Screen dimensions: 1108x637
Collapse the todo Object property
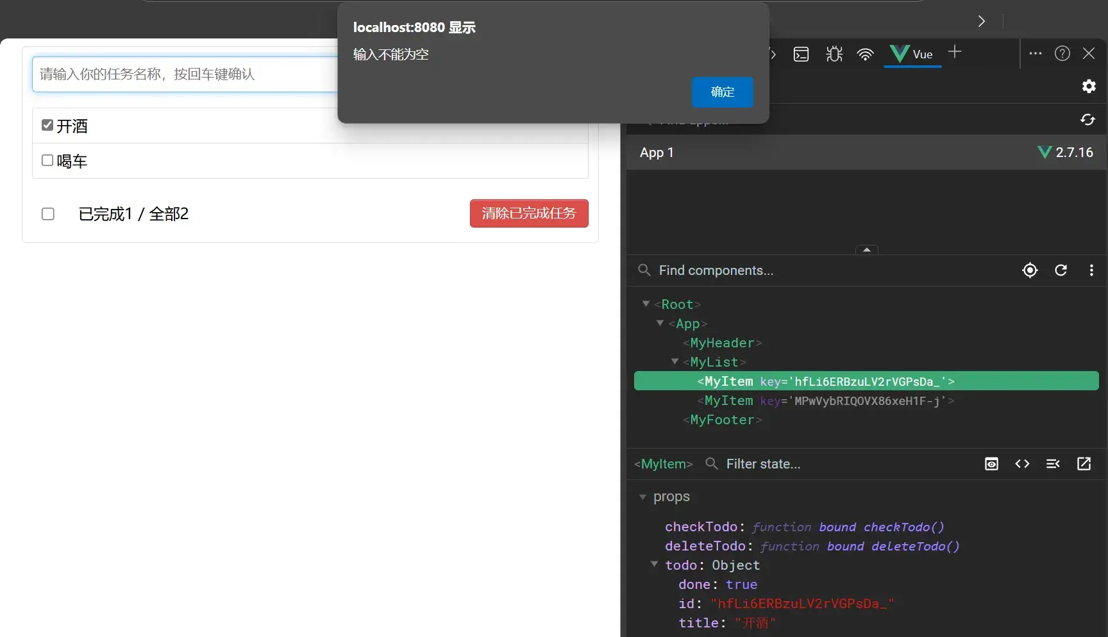(654, 565)
